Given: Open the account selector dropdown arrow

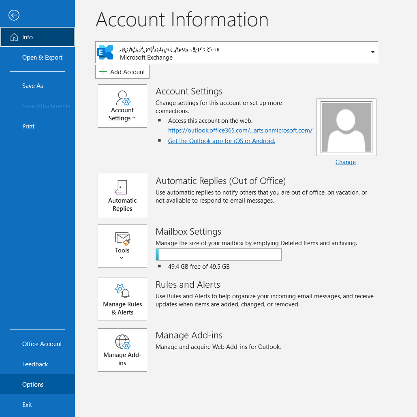Looking at the screenshot, I should click(x=372, y=52).
